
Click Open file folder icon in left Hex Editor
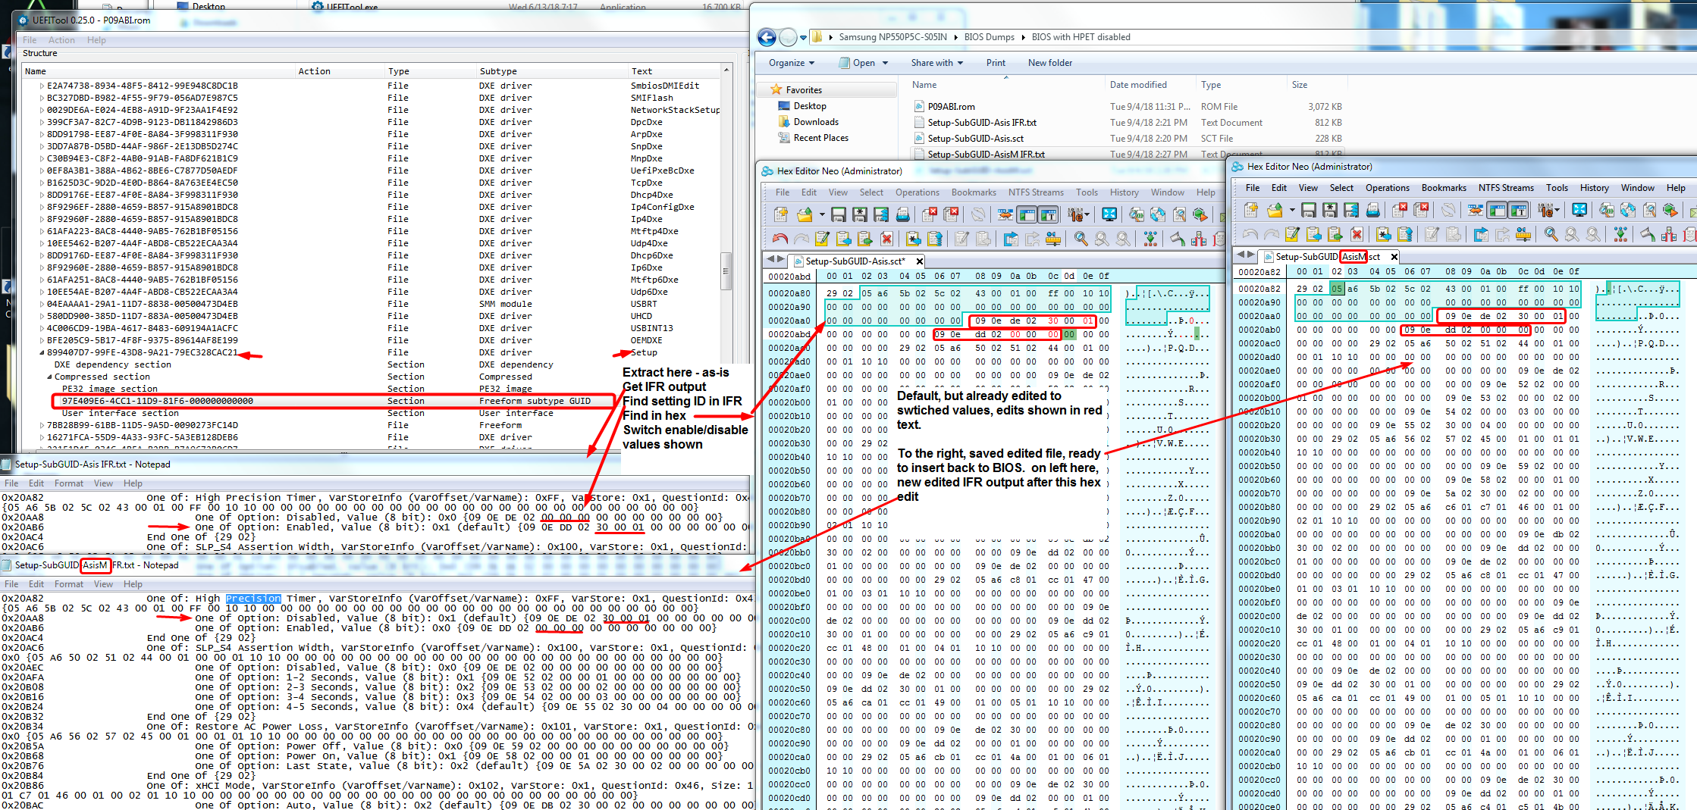(x=805, y=214)
